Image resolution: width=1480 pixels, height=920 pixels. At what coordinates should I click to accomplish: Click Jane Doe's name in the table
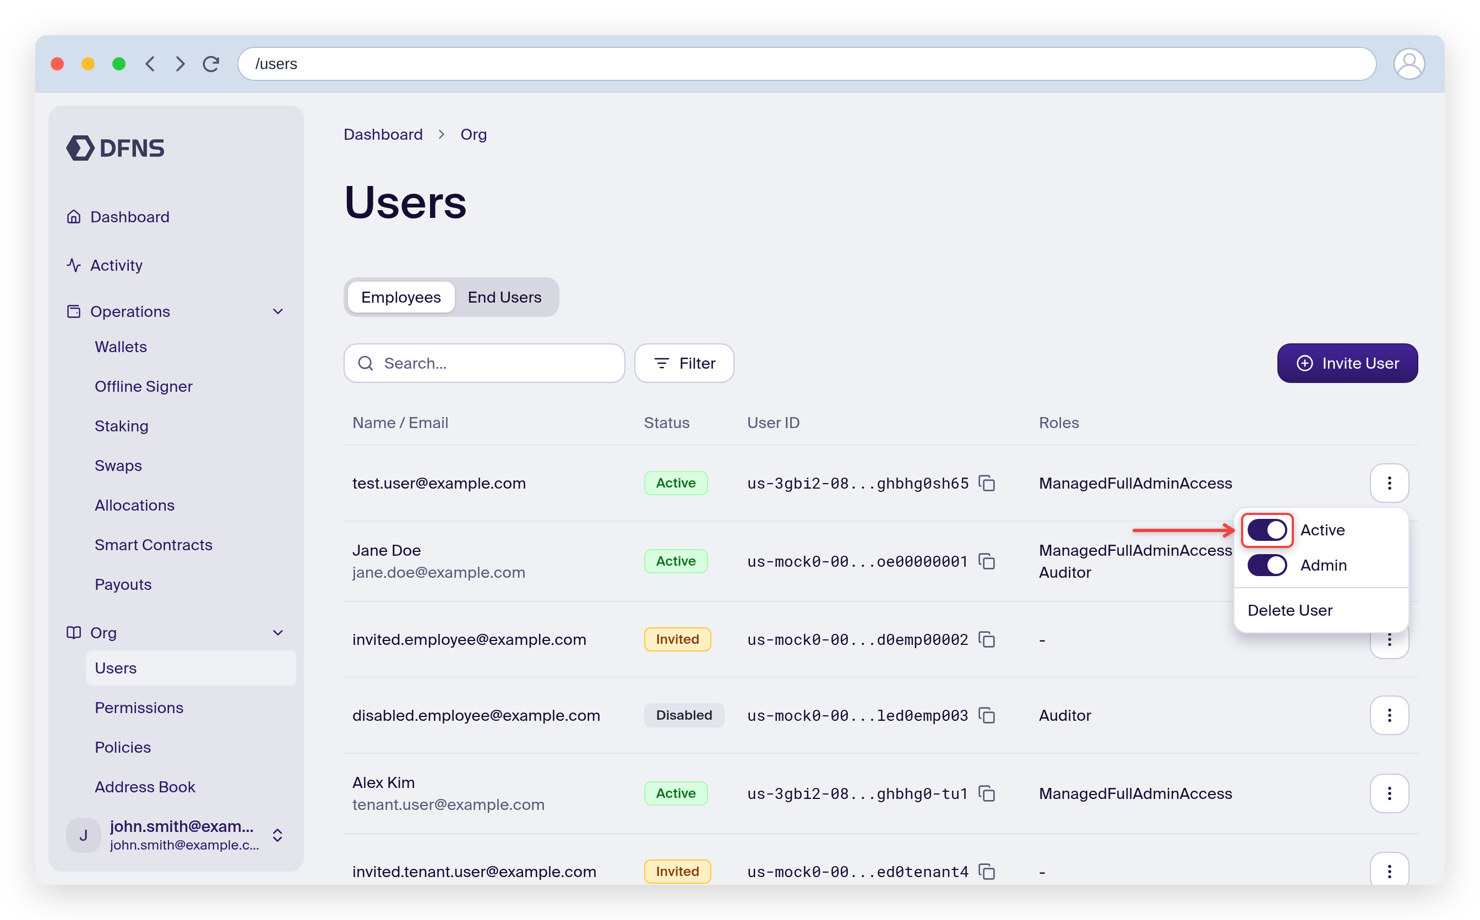(387, 550)
